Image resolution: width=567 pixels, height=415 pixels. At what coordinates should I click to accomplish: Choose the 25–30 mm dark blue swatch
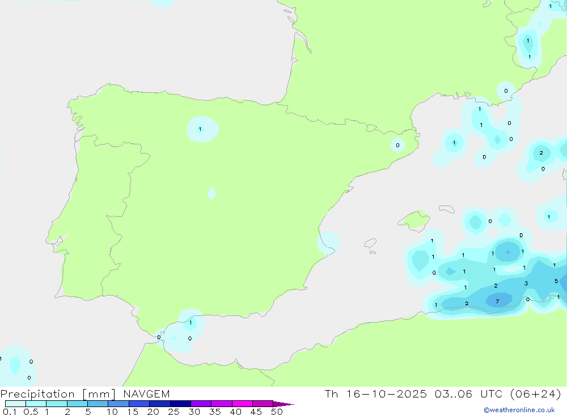tap(180, 404)
